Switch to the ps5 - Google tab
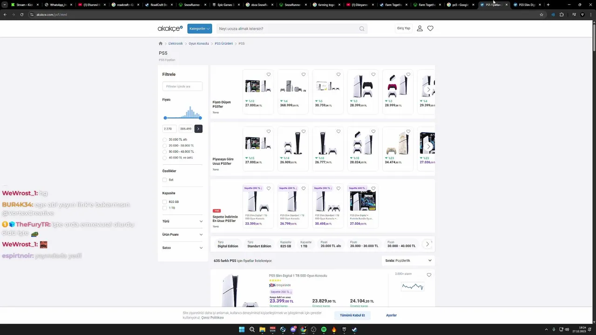The image size is (596, 335). (x=460, y=5)
